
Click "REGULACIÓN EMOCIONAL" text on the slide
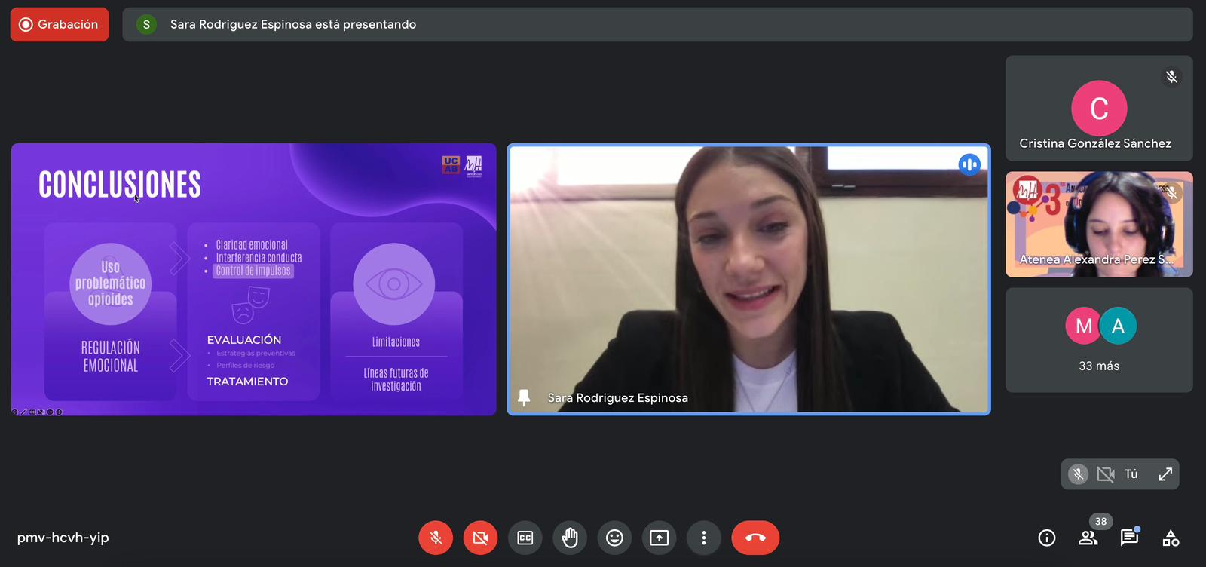coord(111,357)
